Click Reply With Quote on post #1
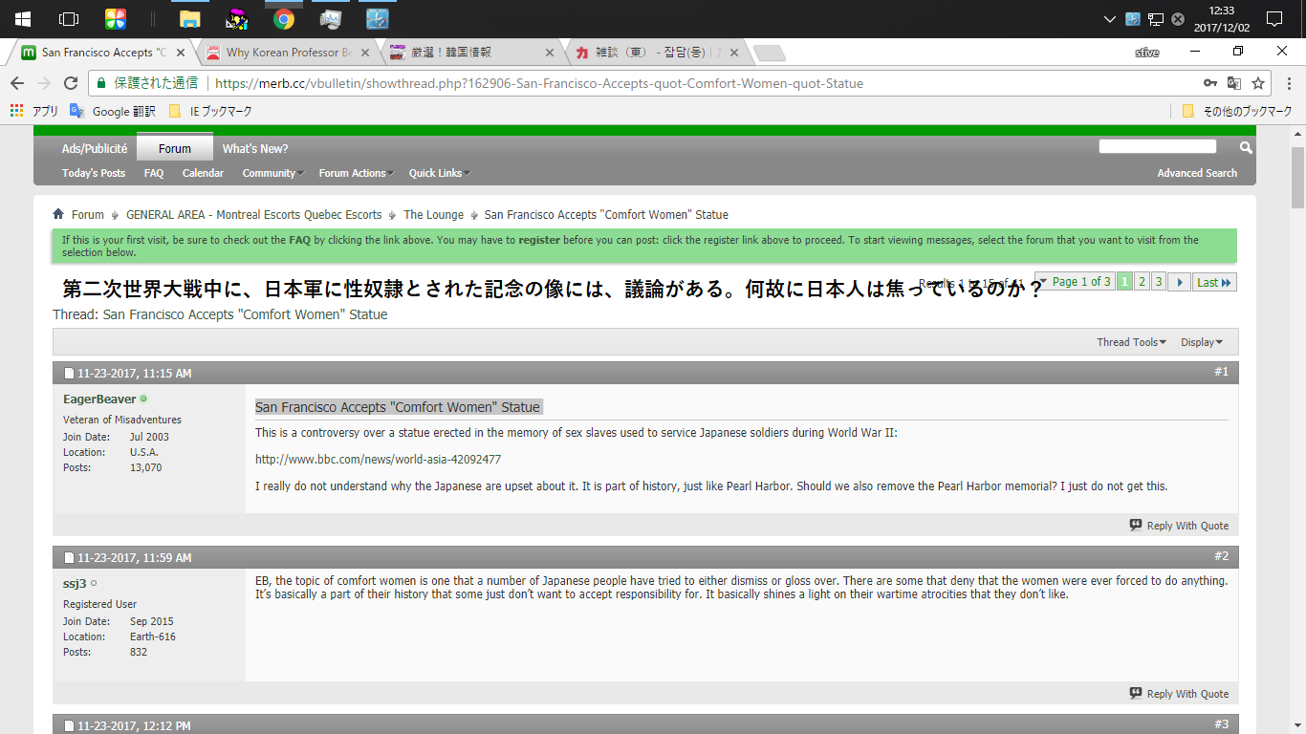This screenshot has width=1306, height=734. (x=1179, y=526)
